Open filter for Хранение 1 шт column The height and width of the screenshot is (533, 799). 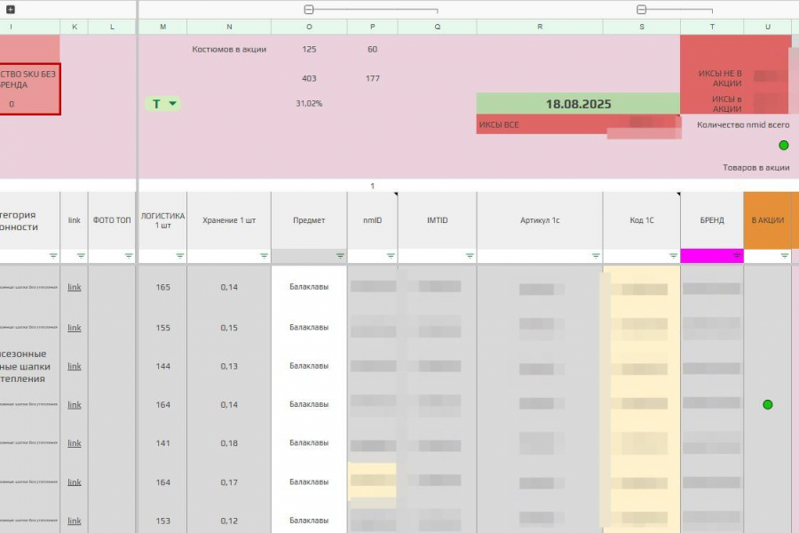coord(264,256)
